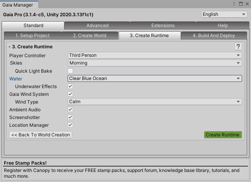251x182 pixels.
Task: Open the Player Controller Third Person dropdown
Action: (154, 55)
